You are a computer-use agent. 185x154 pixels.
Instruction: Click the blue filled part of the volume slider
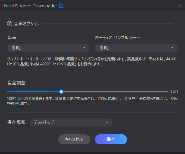pyautogui.click(x=33, y=92)
